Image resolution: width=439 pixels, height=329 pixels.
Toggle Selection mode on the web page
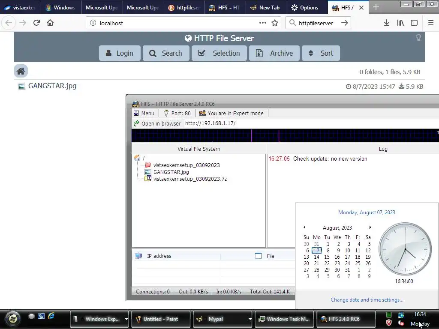(x=219, y=53)
